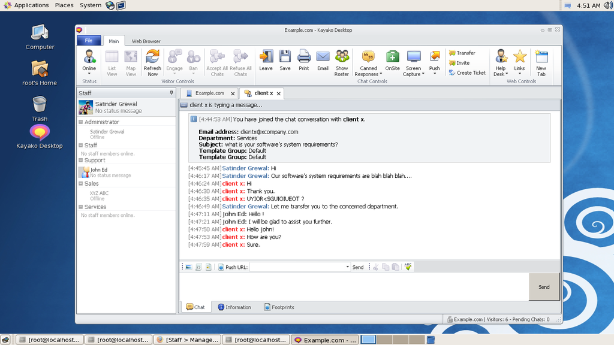614x345 pixels.
Task: Open the Information tab at the bottom
Action: 235,307
